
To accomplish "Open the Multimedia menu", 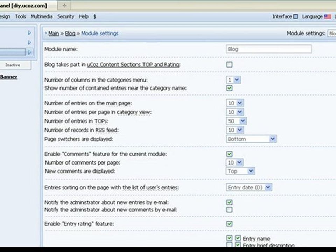I will (42, 16).
